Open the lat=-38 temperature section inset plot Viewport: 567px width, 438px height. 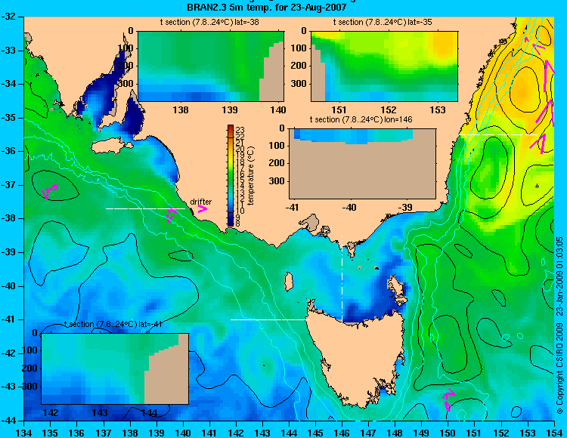pos(211,66)
